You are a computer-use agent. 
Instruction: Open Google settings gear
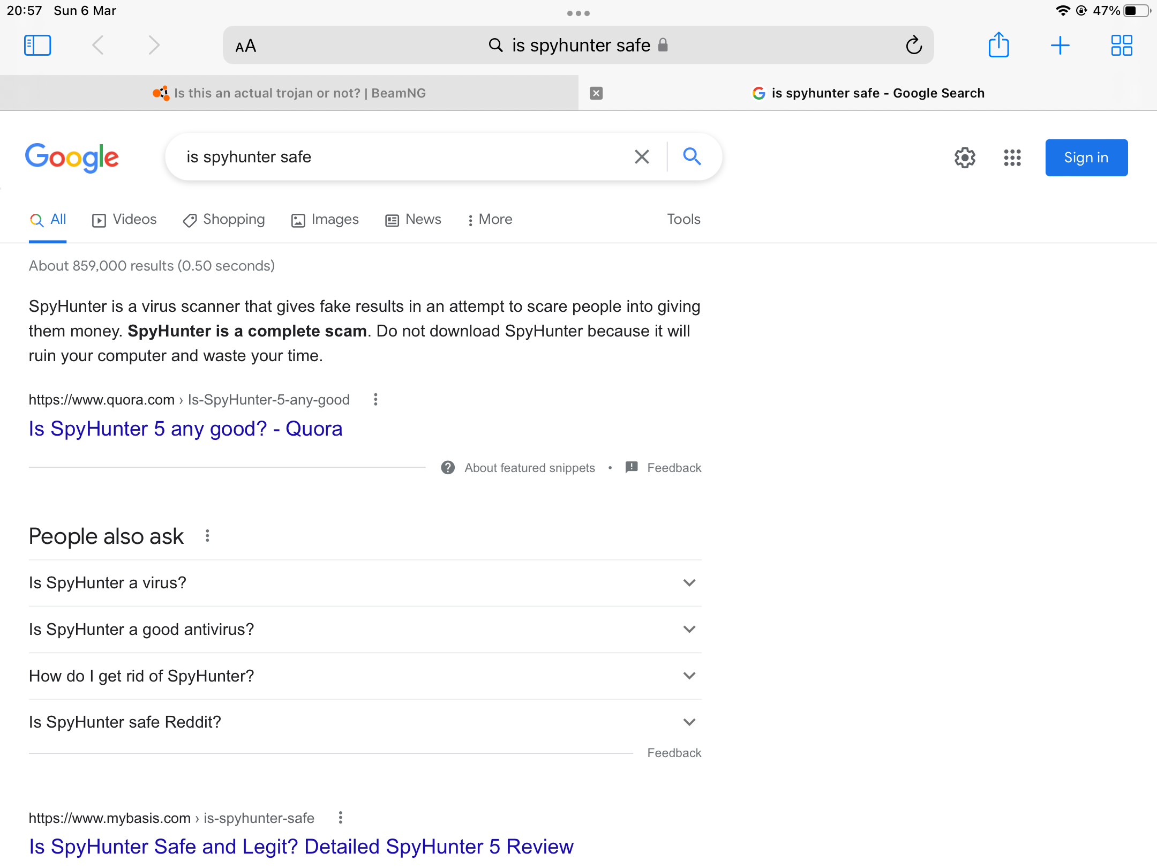[x=965, y=158]
